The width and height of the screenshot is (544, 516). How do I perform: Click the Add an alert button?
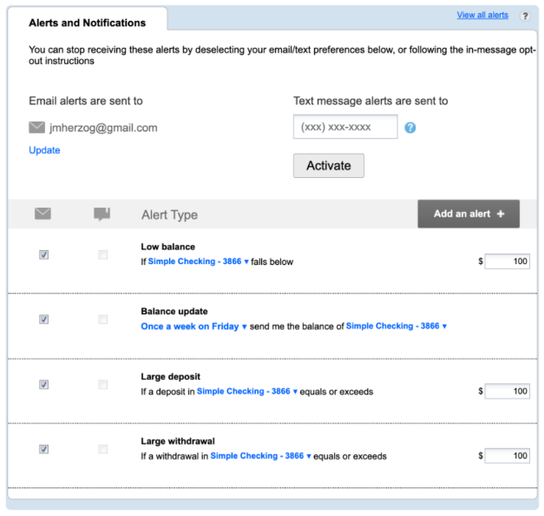point(469,214)
